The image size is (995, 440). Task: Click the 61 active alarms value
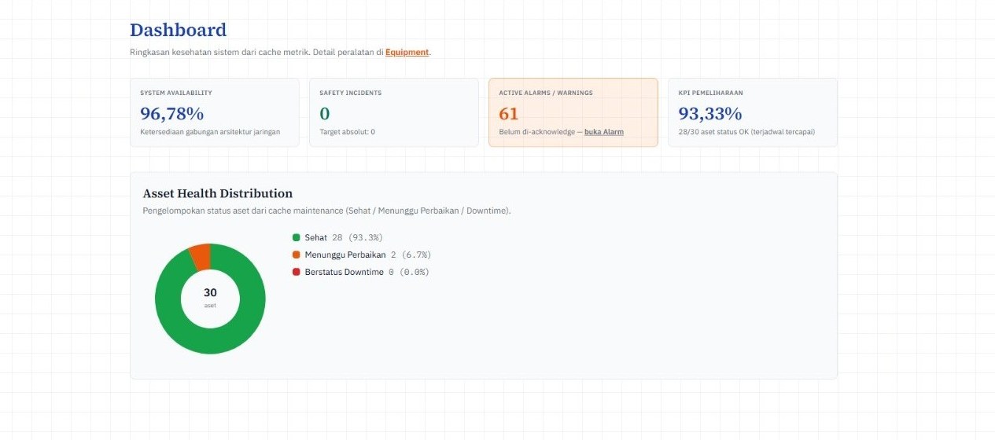click(x=509, y=113)
